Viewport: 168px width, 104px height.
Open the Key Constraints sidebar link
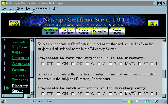pos(21,47)
